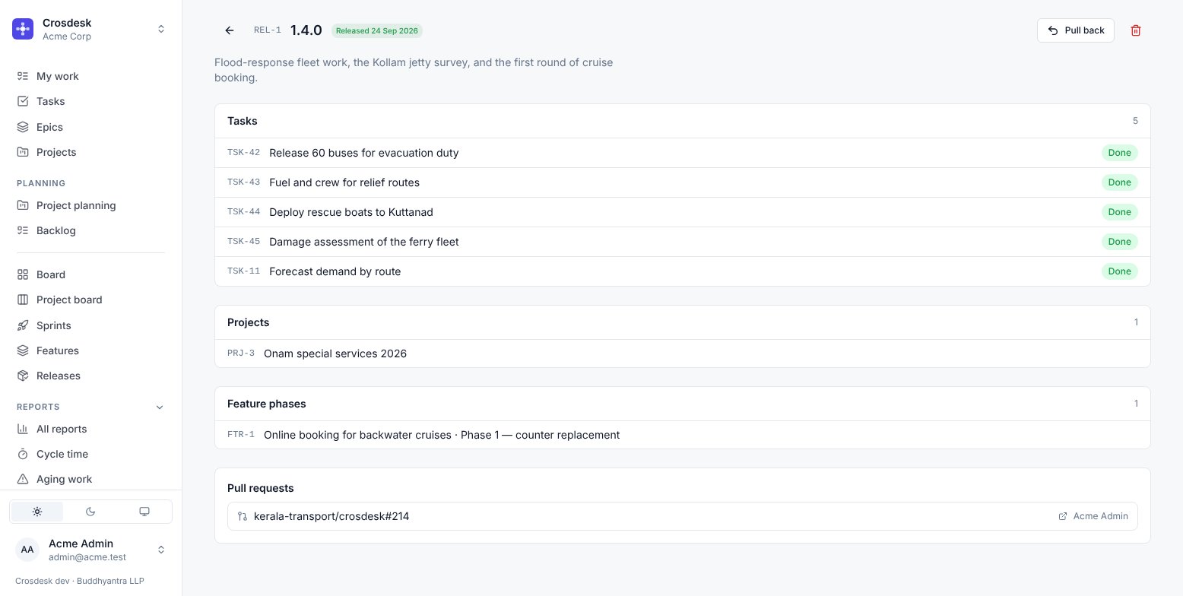Open task Release 60 buses for evacuation duty

click(683, 153)
